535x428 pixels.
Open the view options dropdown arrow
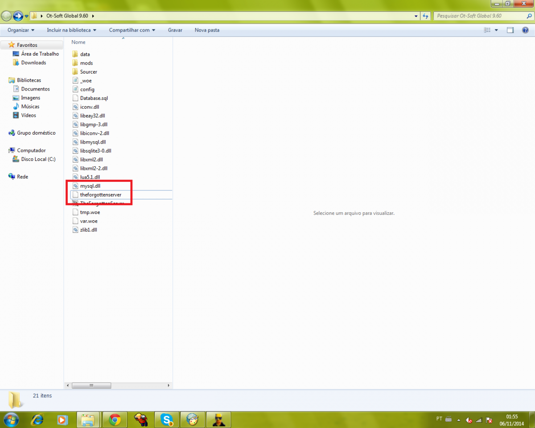click(497, 30)
